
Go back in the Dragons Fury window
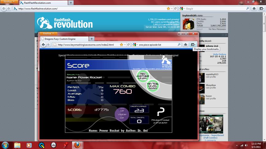(x=43, y=45)
